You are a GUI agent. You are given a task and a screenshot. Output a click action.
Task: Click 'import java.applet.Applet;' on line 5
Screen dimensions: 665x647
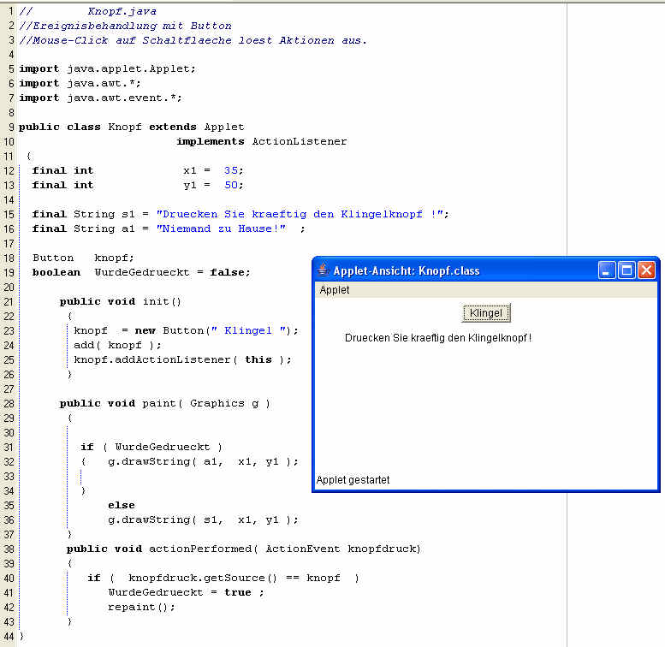pos(107,68)
